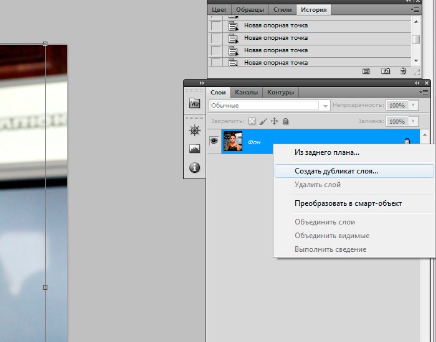Click the trash icon in History panel
The image size is (436, 342).
pos(403,72)
